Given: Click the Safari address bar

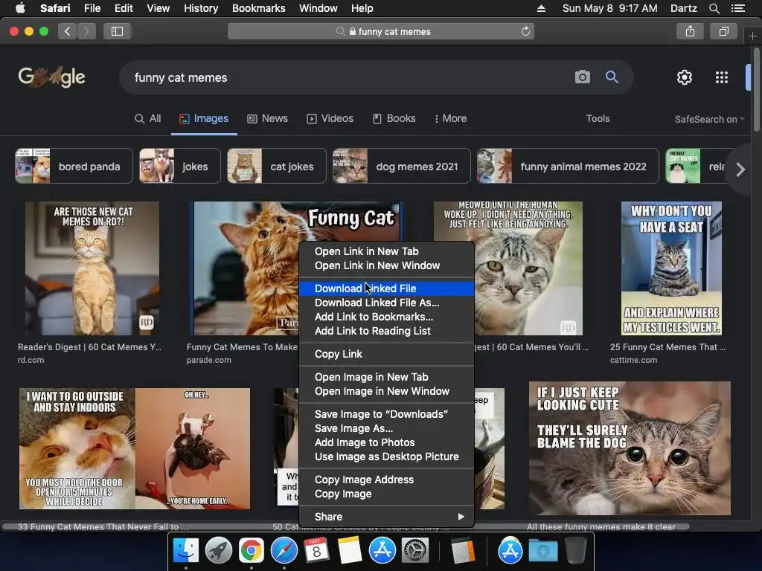Looking at the screenshot, I should [381, 31].
